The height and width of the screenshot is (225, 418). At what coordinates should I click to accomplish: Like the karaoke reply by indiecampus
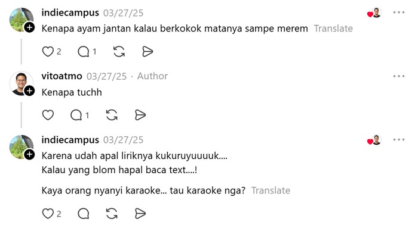[x=48, y=214]
